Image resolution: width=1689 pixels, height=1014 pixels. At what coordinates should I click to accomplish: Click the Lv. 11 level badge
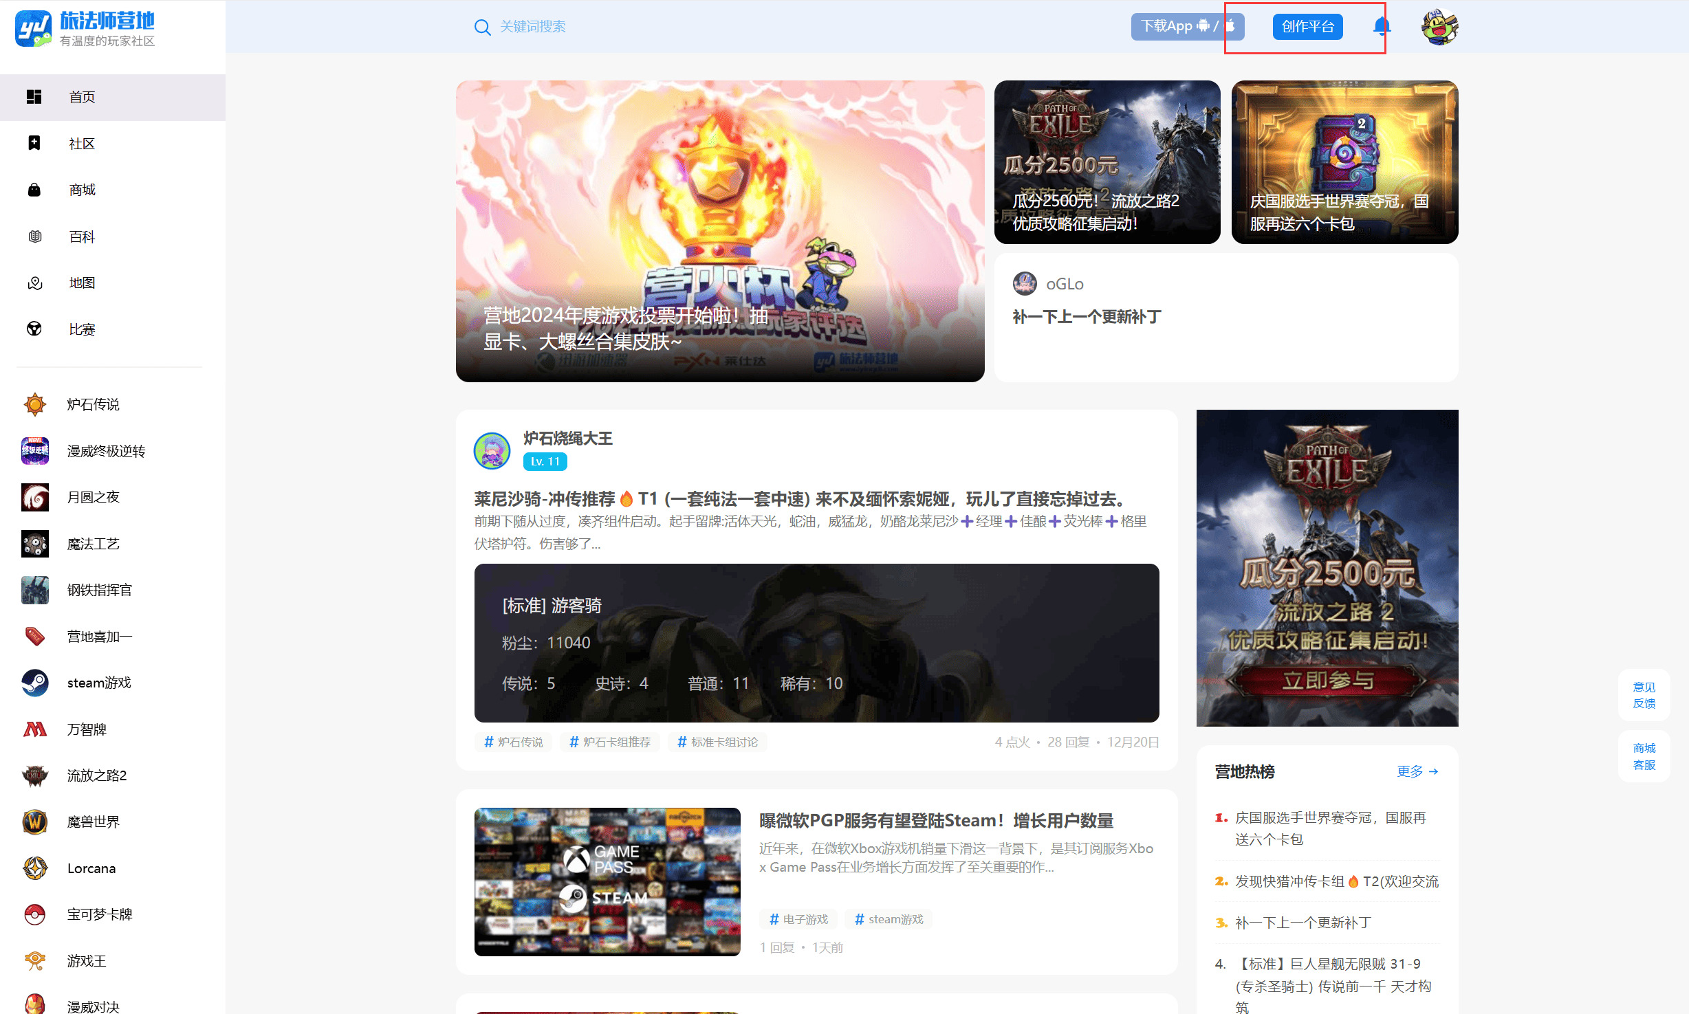545,461
